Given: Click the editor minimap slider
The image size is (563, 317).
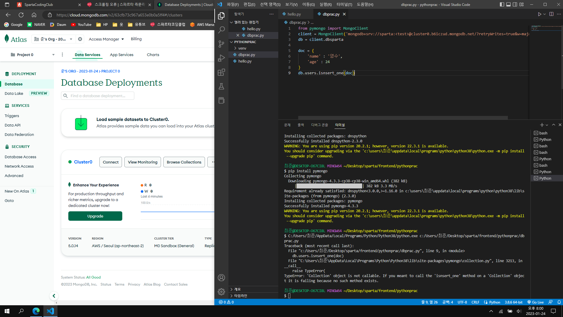Looking at the screenshot, I should point(546,28).
